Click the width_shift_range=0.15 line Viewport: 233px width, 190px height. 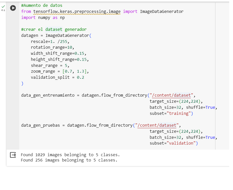tap(58, 53)
